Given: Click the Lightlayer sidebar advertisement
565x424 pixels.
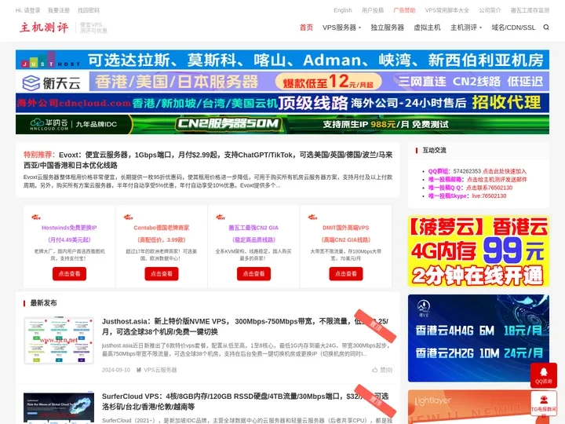Looking at the screenshot, I should 479,407.
